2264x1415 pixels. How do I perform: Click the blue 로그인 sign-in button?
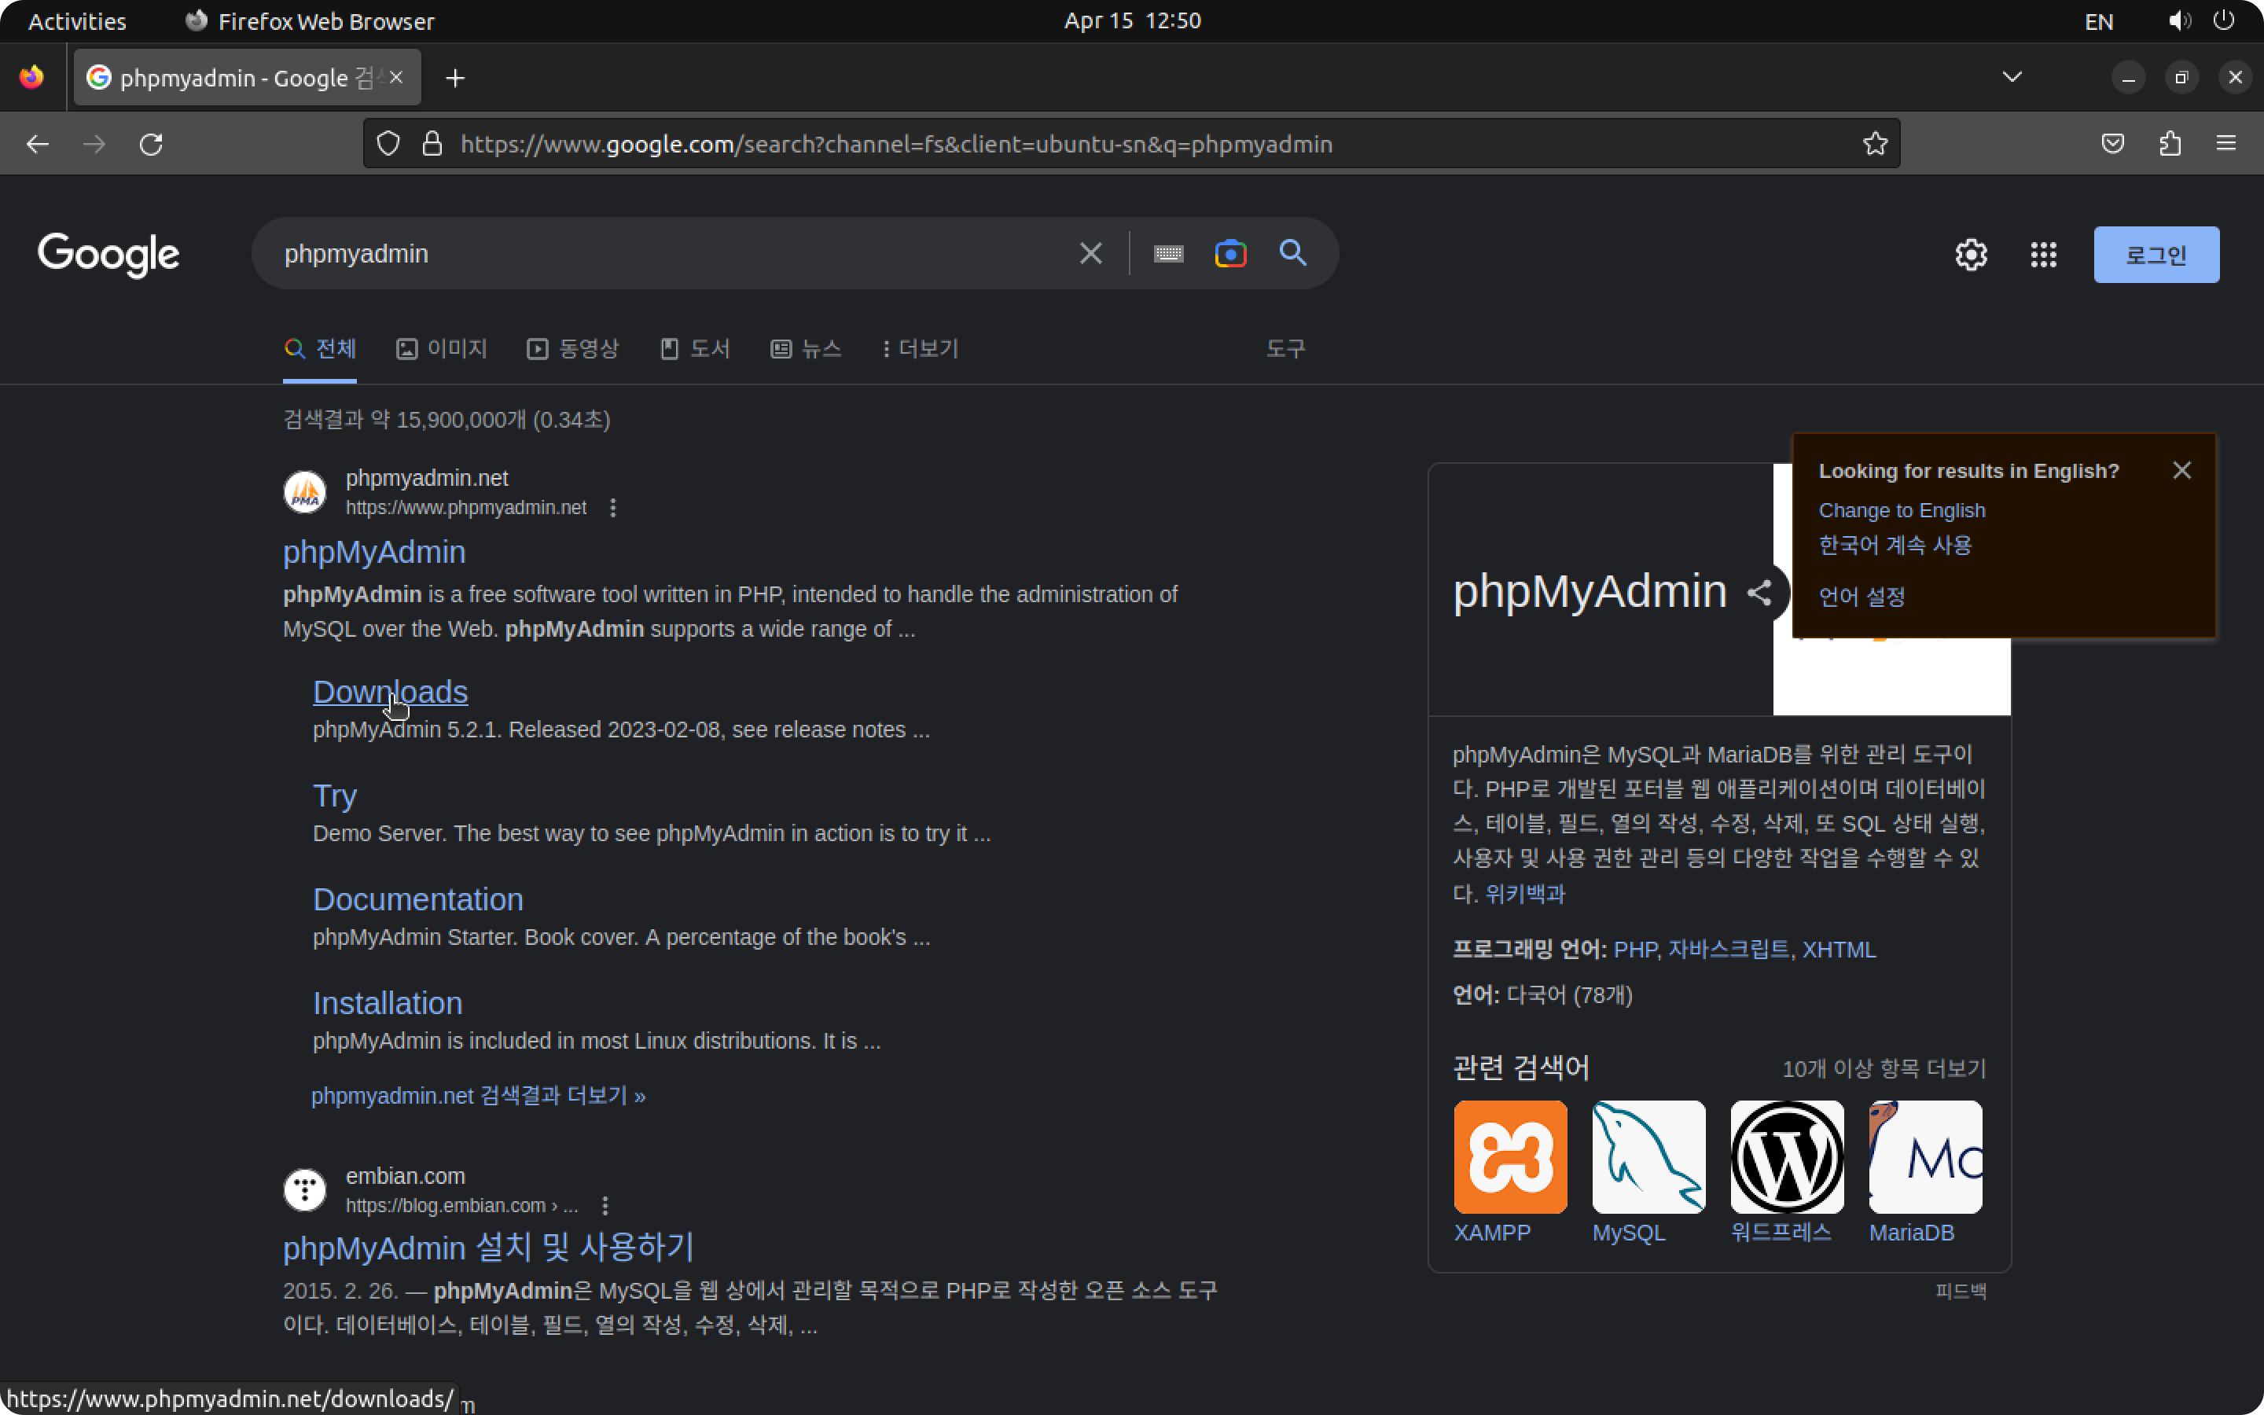pos(2156,255)
